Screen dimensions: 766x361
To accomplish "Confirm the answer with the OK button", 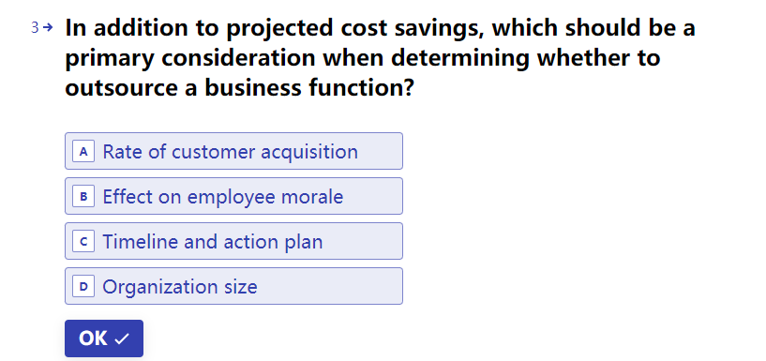I will click(x=104, y=338).
